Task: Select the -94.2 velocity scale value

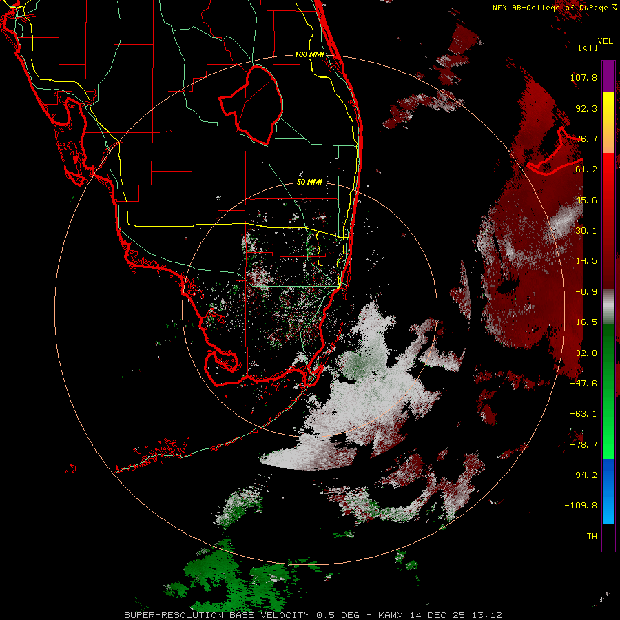Action: tap(583, 475)
